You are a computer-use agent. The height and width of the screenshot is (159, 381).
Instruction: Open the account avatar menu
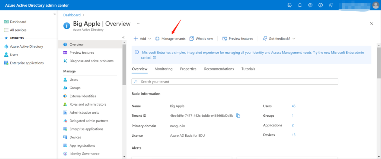(376, 5)
